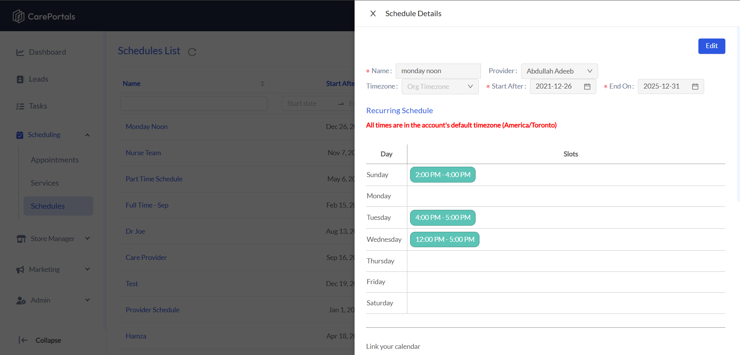Refresh the Schedules List
Screen dimensions: 740x355
point(192,52)
